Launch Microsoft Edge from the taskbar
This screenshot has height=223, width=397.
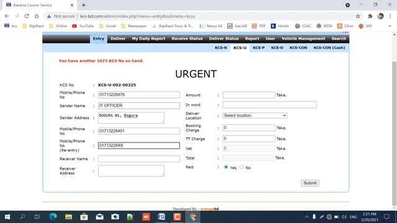(53, 217)
